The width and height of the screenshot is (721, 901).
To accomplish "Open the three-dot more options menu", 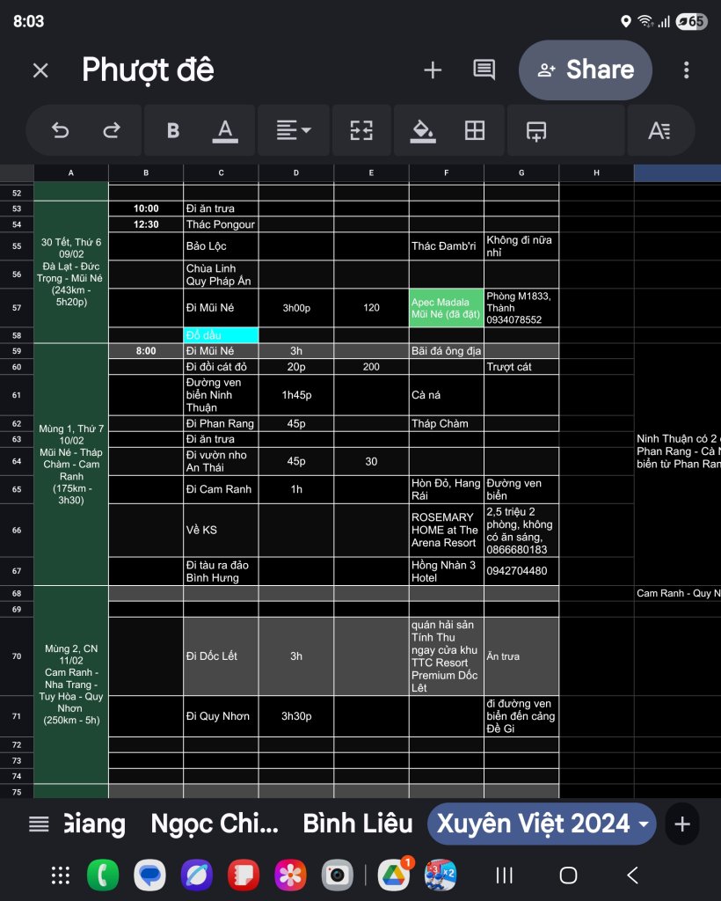I will click(x=687, y=70).
